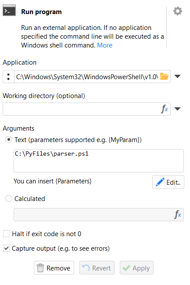Open the gear settings icon
Screen dimensions: 190x285
pos(178,11)
